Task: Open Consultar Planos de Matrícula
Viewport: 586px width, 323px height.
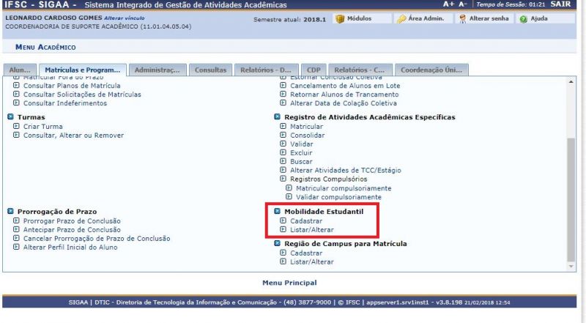Action: click(x=72, y=86)
